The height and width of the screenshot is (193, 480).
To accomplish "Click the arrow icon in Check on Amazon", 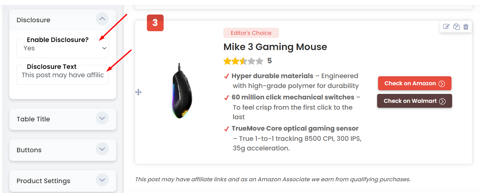I will 442,84.
